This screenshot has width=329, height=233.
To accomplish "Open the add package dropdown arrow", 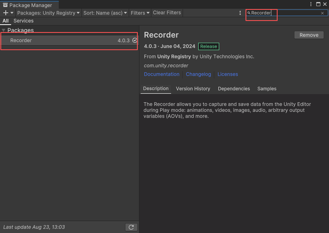I will click(x=12, y=13).
